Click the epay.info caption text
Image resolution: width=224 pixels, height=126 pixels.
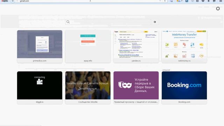tap(88, 61)
